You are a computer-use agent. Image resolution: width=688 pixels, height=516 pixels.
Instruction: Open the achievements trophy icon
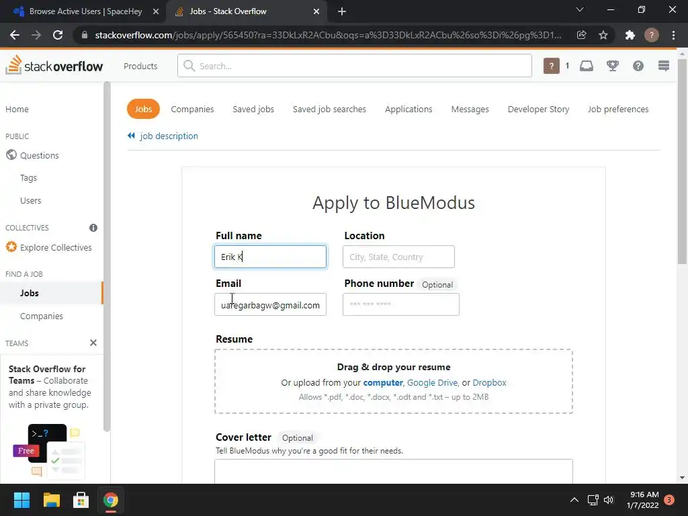pyautogui.click(x=613, y=66)
